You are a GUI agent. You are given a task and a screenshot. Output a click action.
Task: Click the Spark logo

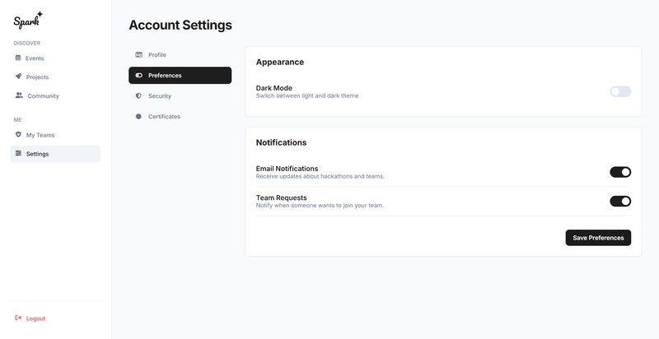click(28, 21)
